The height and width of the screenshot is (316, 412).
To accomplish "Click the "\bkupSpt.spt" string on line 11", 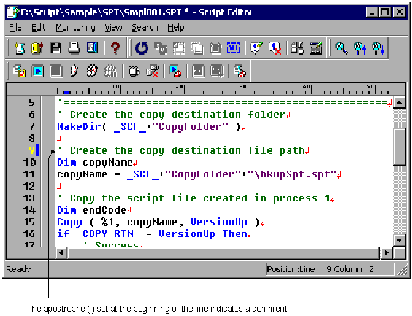I will (292, 174).
